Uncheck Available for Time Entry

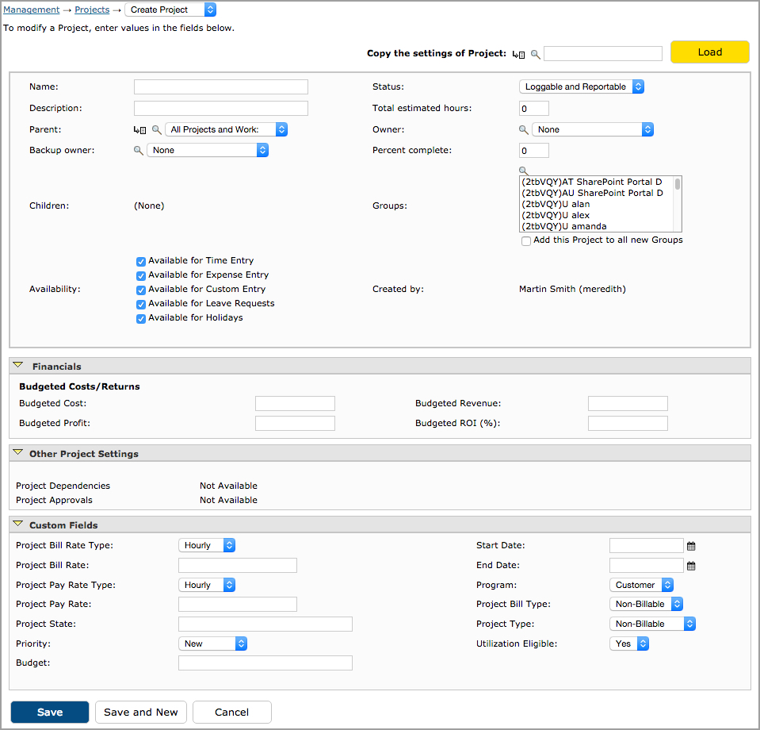141,262
